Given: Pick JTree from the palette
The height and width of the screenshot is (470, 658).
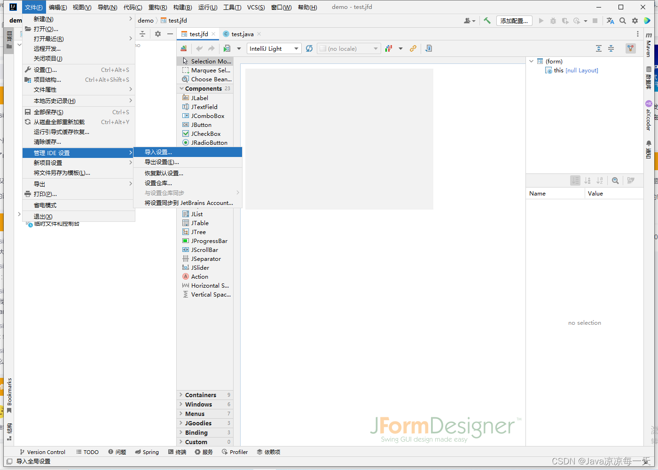Looking at the screenshot, I should [x=205, y=232].
